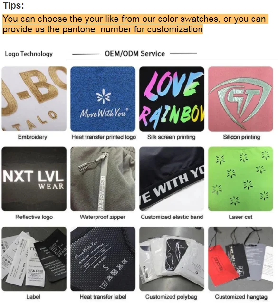The image size is (278, 303).
Task: View the pink Silicon printing sample
Action: pyautogui.click(x=240, y=99)
